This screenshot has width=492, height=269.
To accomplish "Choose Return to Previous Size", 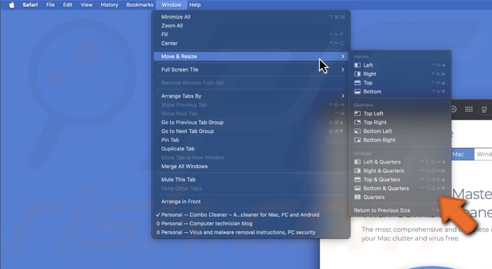I will pyautogui.click(x=382, y=211).
